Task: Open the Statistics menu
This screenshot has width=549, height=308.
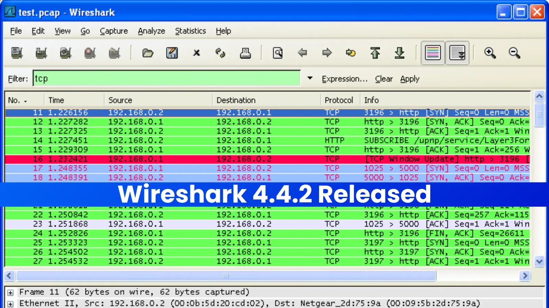Action: point(190,31)
